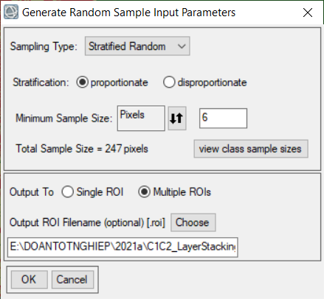Click the Minimum Sample Size label
Image resolution: width=324 pixels, height=299 pixels.
[64, 118]
